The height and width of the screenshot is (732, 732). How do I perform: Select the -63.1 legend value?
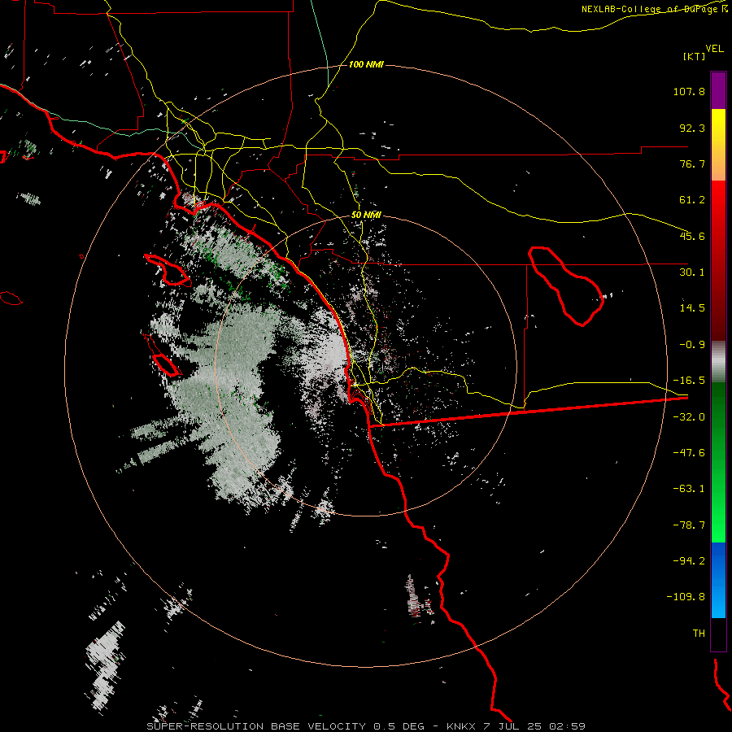point(689,489)
